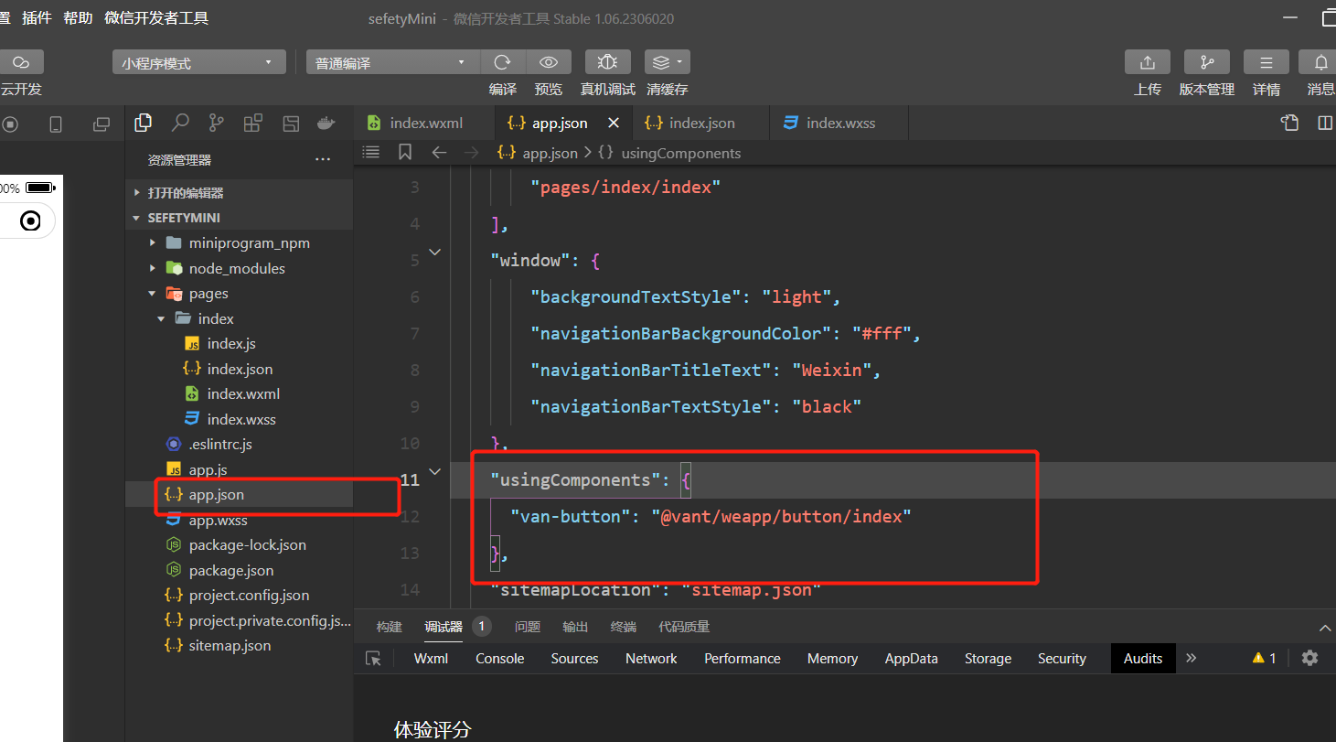Open real device debugging bug icon
The width and height of the screenshot is (1336, 742).
coord(607,62)
